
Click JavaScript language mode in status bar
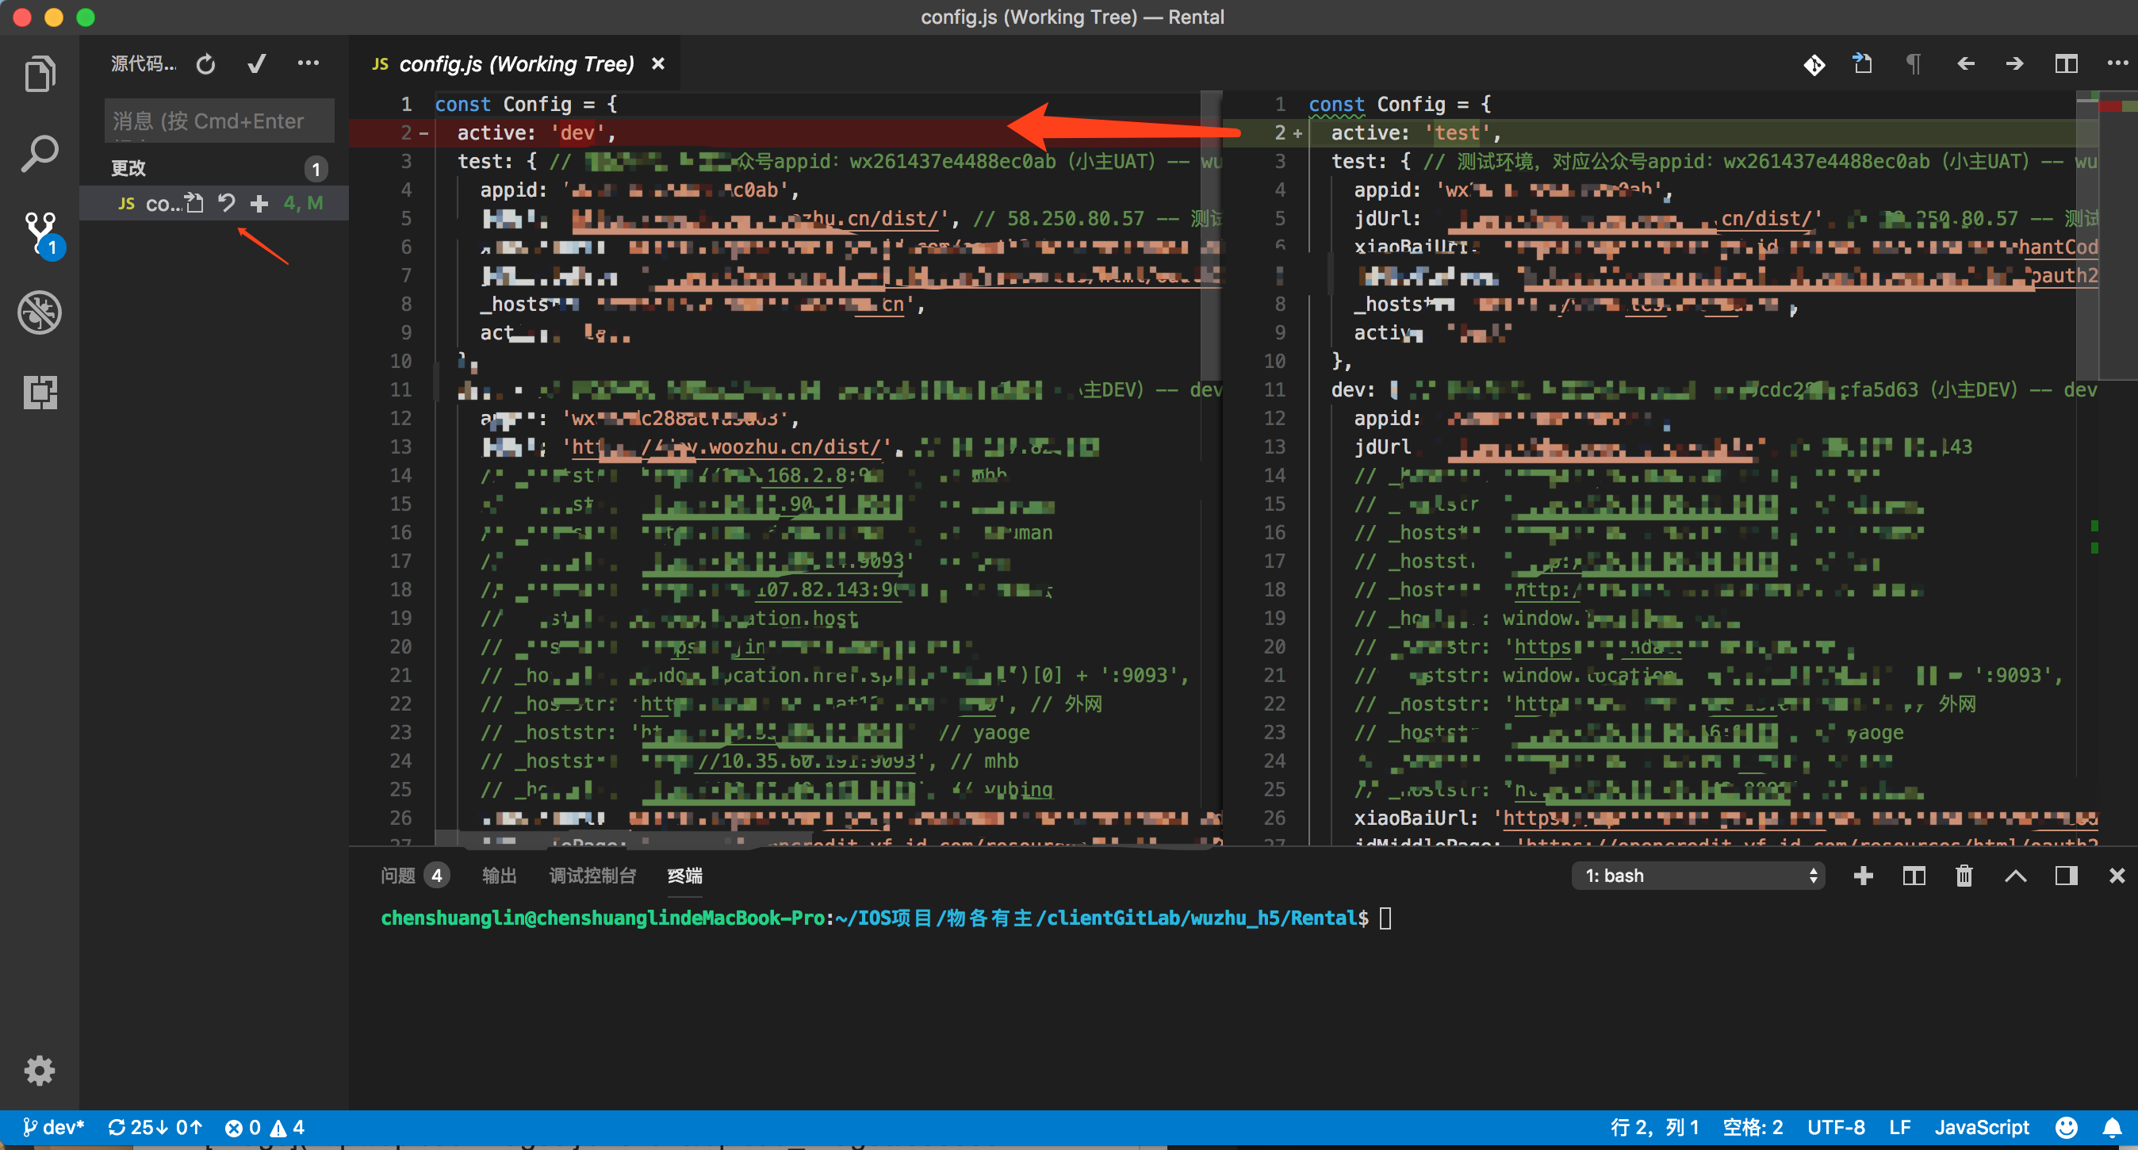(1982, 1128)
